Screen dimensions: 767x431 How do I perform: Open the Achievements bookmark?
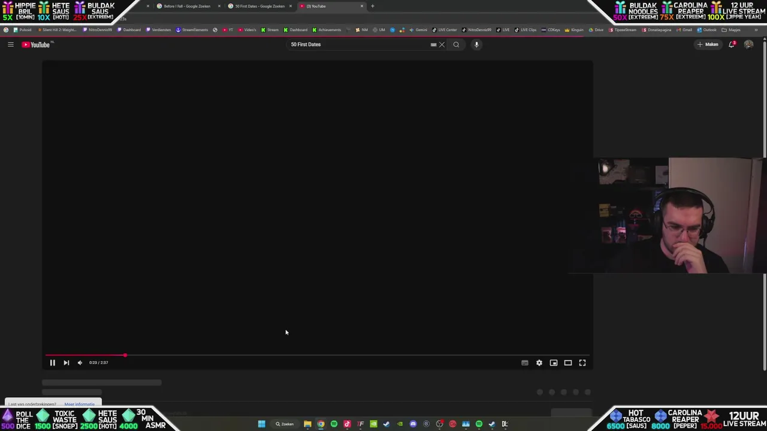point(327,29)
